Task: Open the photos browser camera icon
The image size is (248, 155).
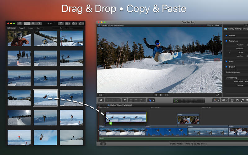Action: [x=237, y=100]
